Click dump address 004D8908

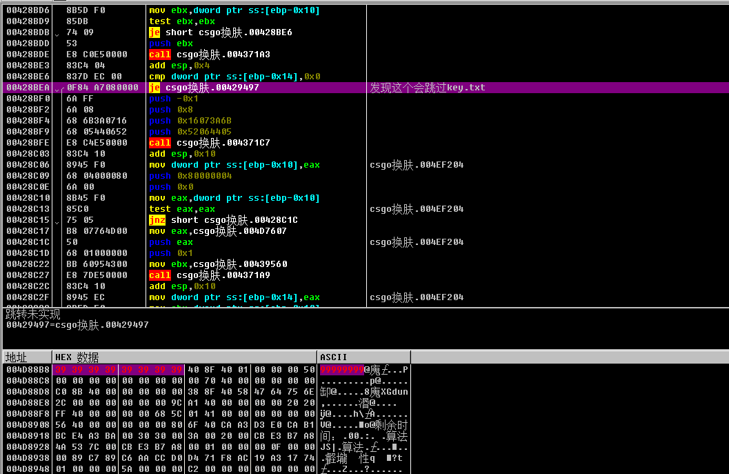coord(28,425)
